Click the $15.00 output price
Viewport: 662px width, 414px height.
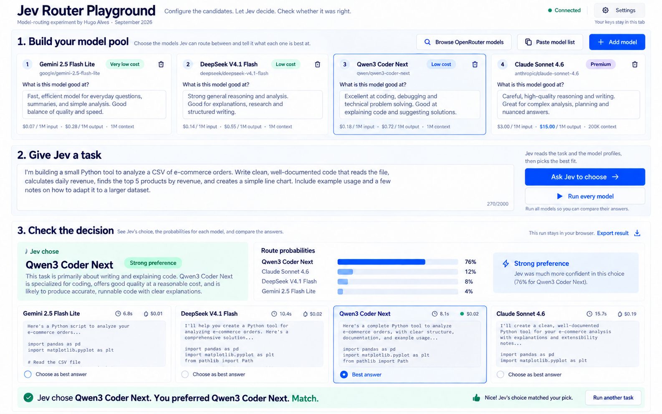pyautogui.click(x=547, y=126)
